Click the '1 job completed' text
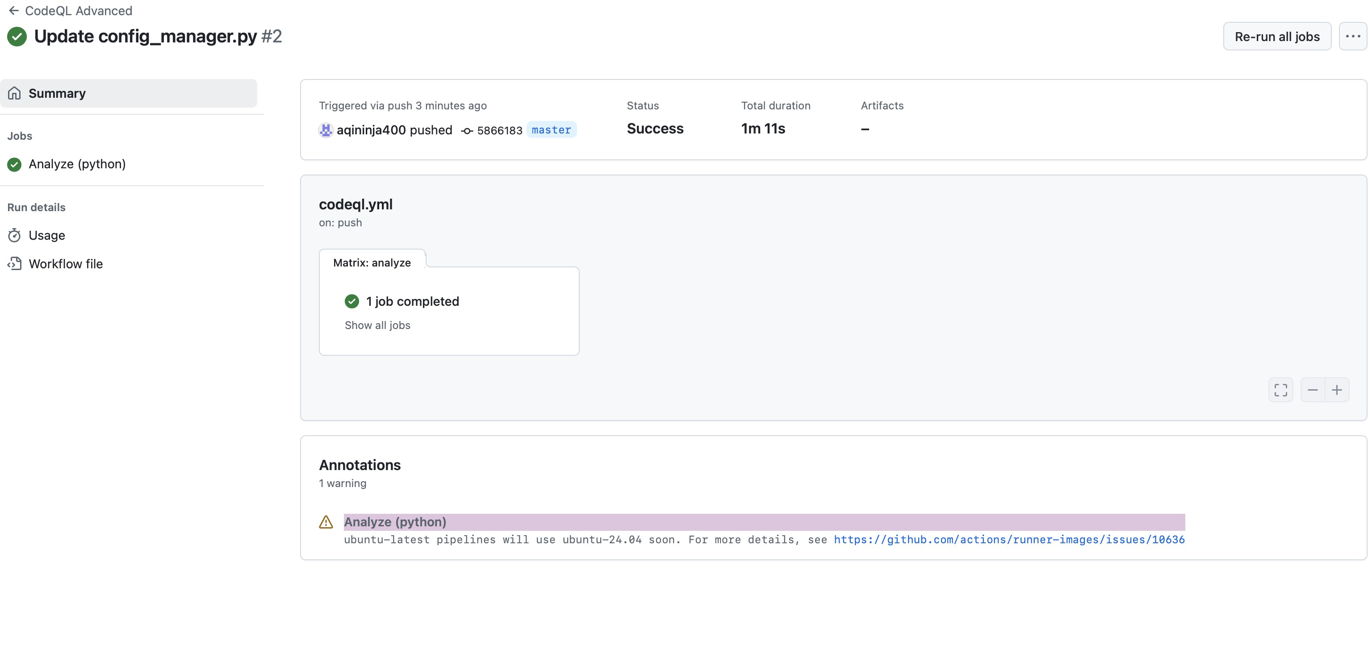1372x658 pixels. (x=412, y=301)
